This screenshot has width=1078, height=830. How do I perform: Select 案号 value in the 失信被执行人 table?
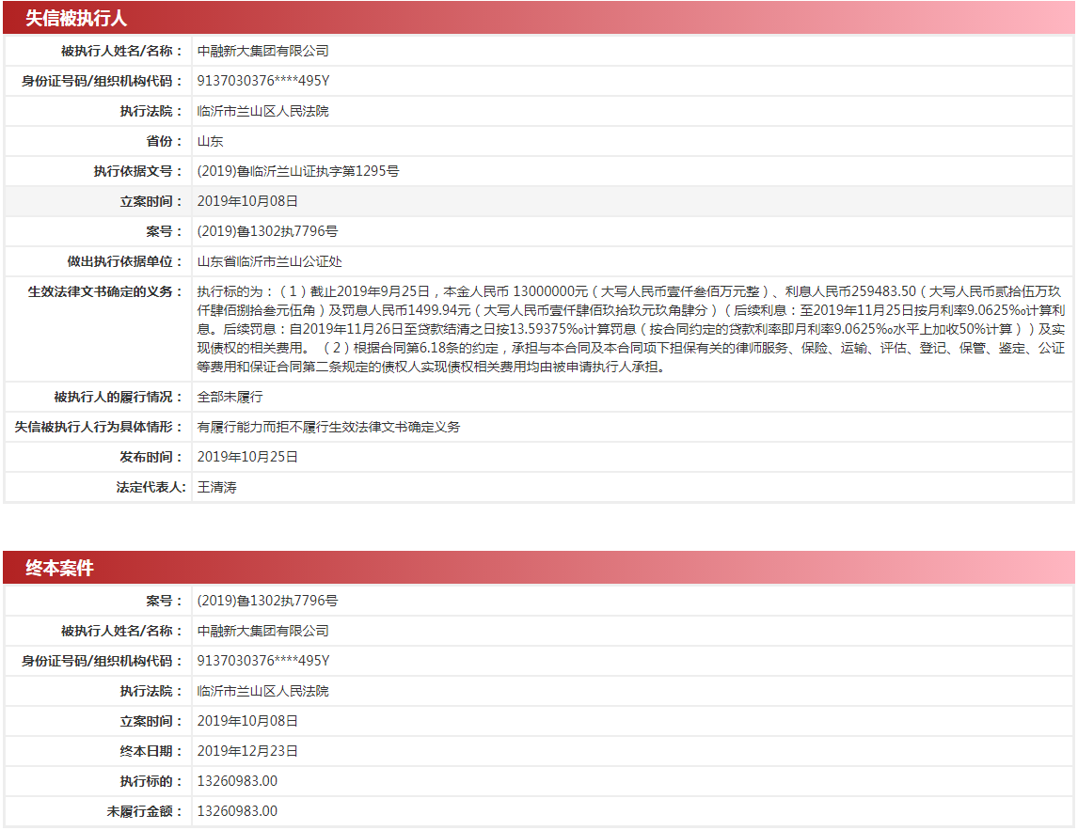pos(267,231)
